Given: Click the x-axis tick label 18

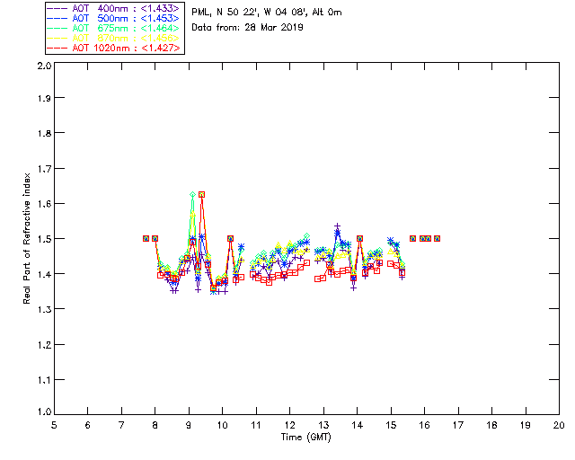Looking at the screenshot, I should (x=491, y=425).
